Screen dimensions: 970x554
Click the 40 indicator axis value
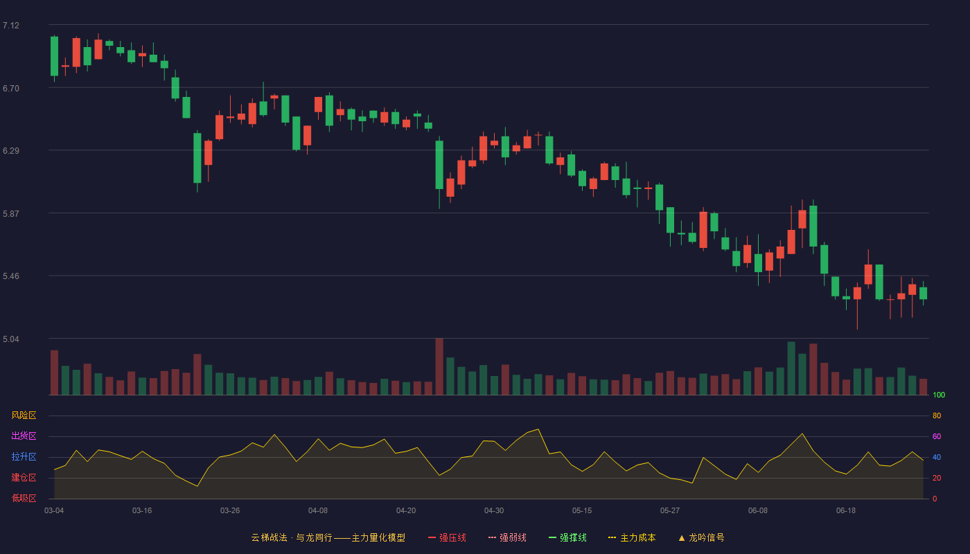937,457
